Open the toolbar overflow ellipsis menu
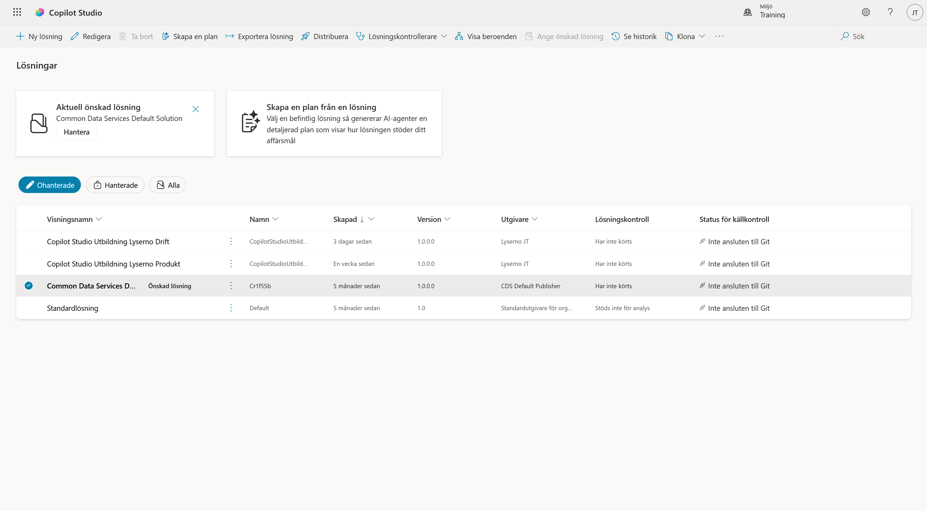The height and width of the screenshot is (511, 927). point(719,36)
